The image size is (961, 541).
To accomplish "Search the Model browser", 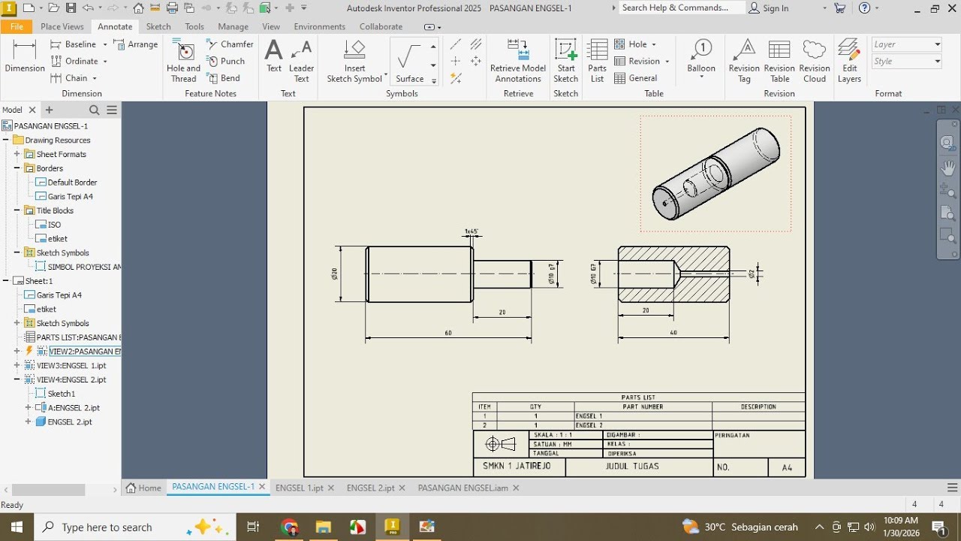I will [95, 110].
